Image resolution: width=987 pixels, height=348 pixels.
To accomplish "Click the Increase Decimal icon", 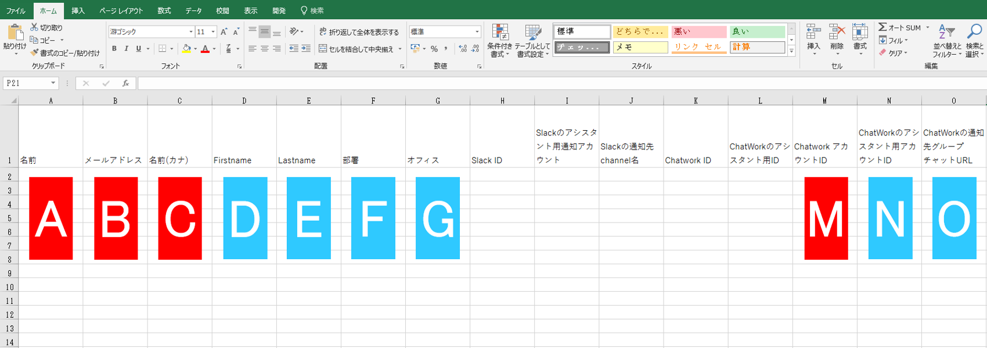I will pyautogui.click(x=463, y=49).
